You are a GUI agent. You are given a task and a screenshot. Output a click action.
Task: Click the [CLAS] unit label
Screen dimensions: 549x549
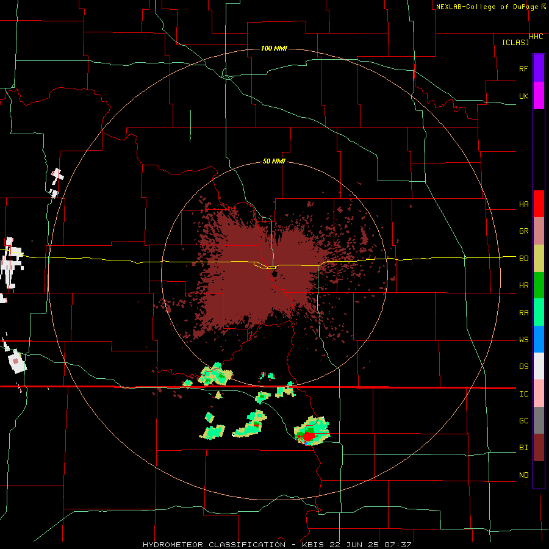[515, 42]
